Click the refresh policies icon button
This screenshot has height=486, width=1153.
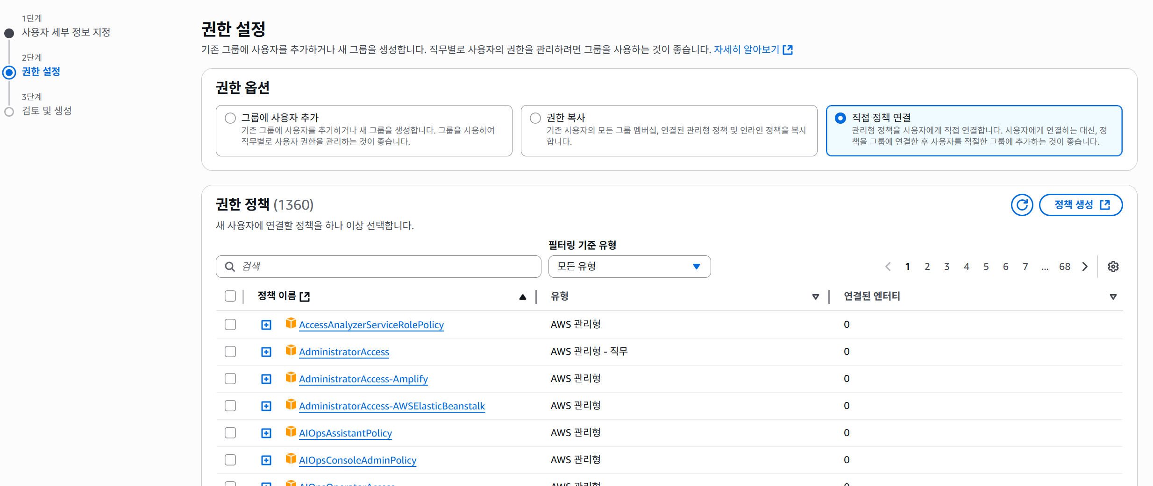point(1022,205)
